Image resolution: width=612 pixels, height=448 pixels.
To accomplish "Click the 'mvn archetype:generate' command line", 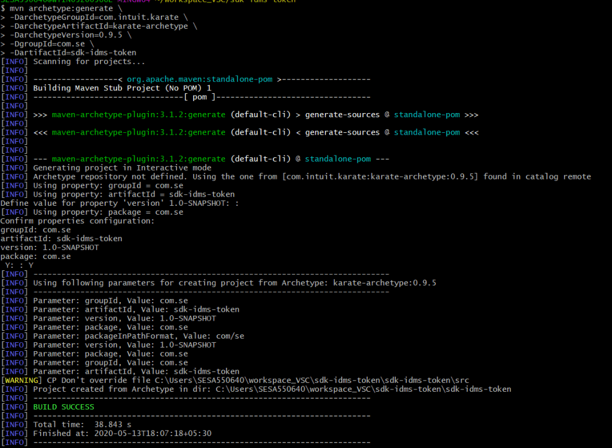I will (60, 8).
